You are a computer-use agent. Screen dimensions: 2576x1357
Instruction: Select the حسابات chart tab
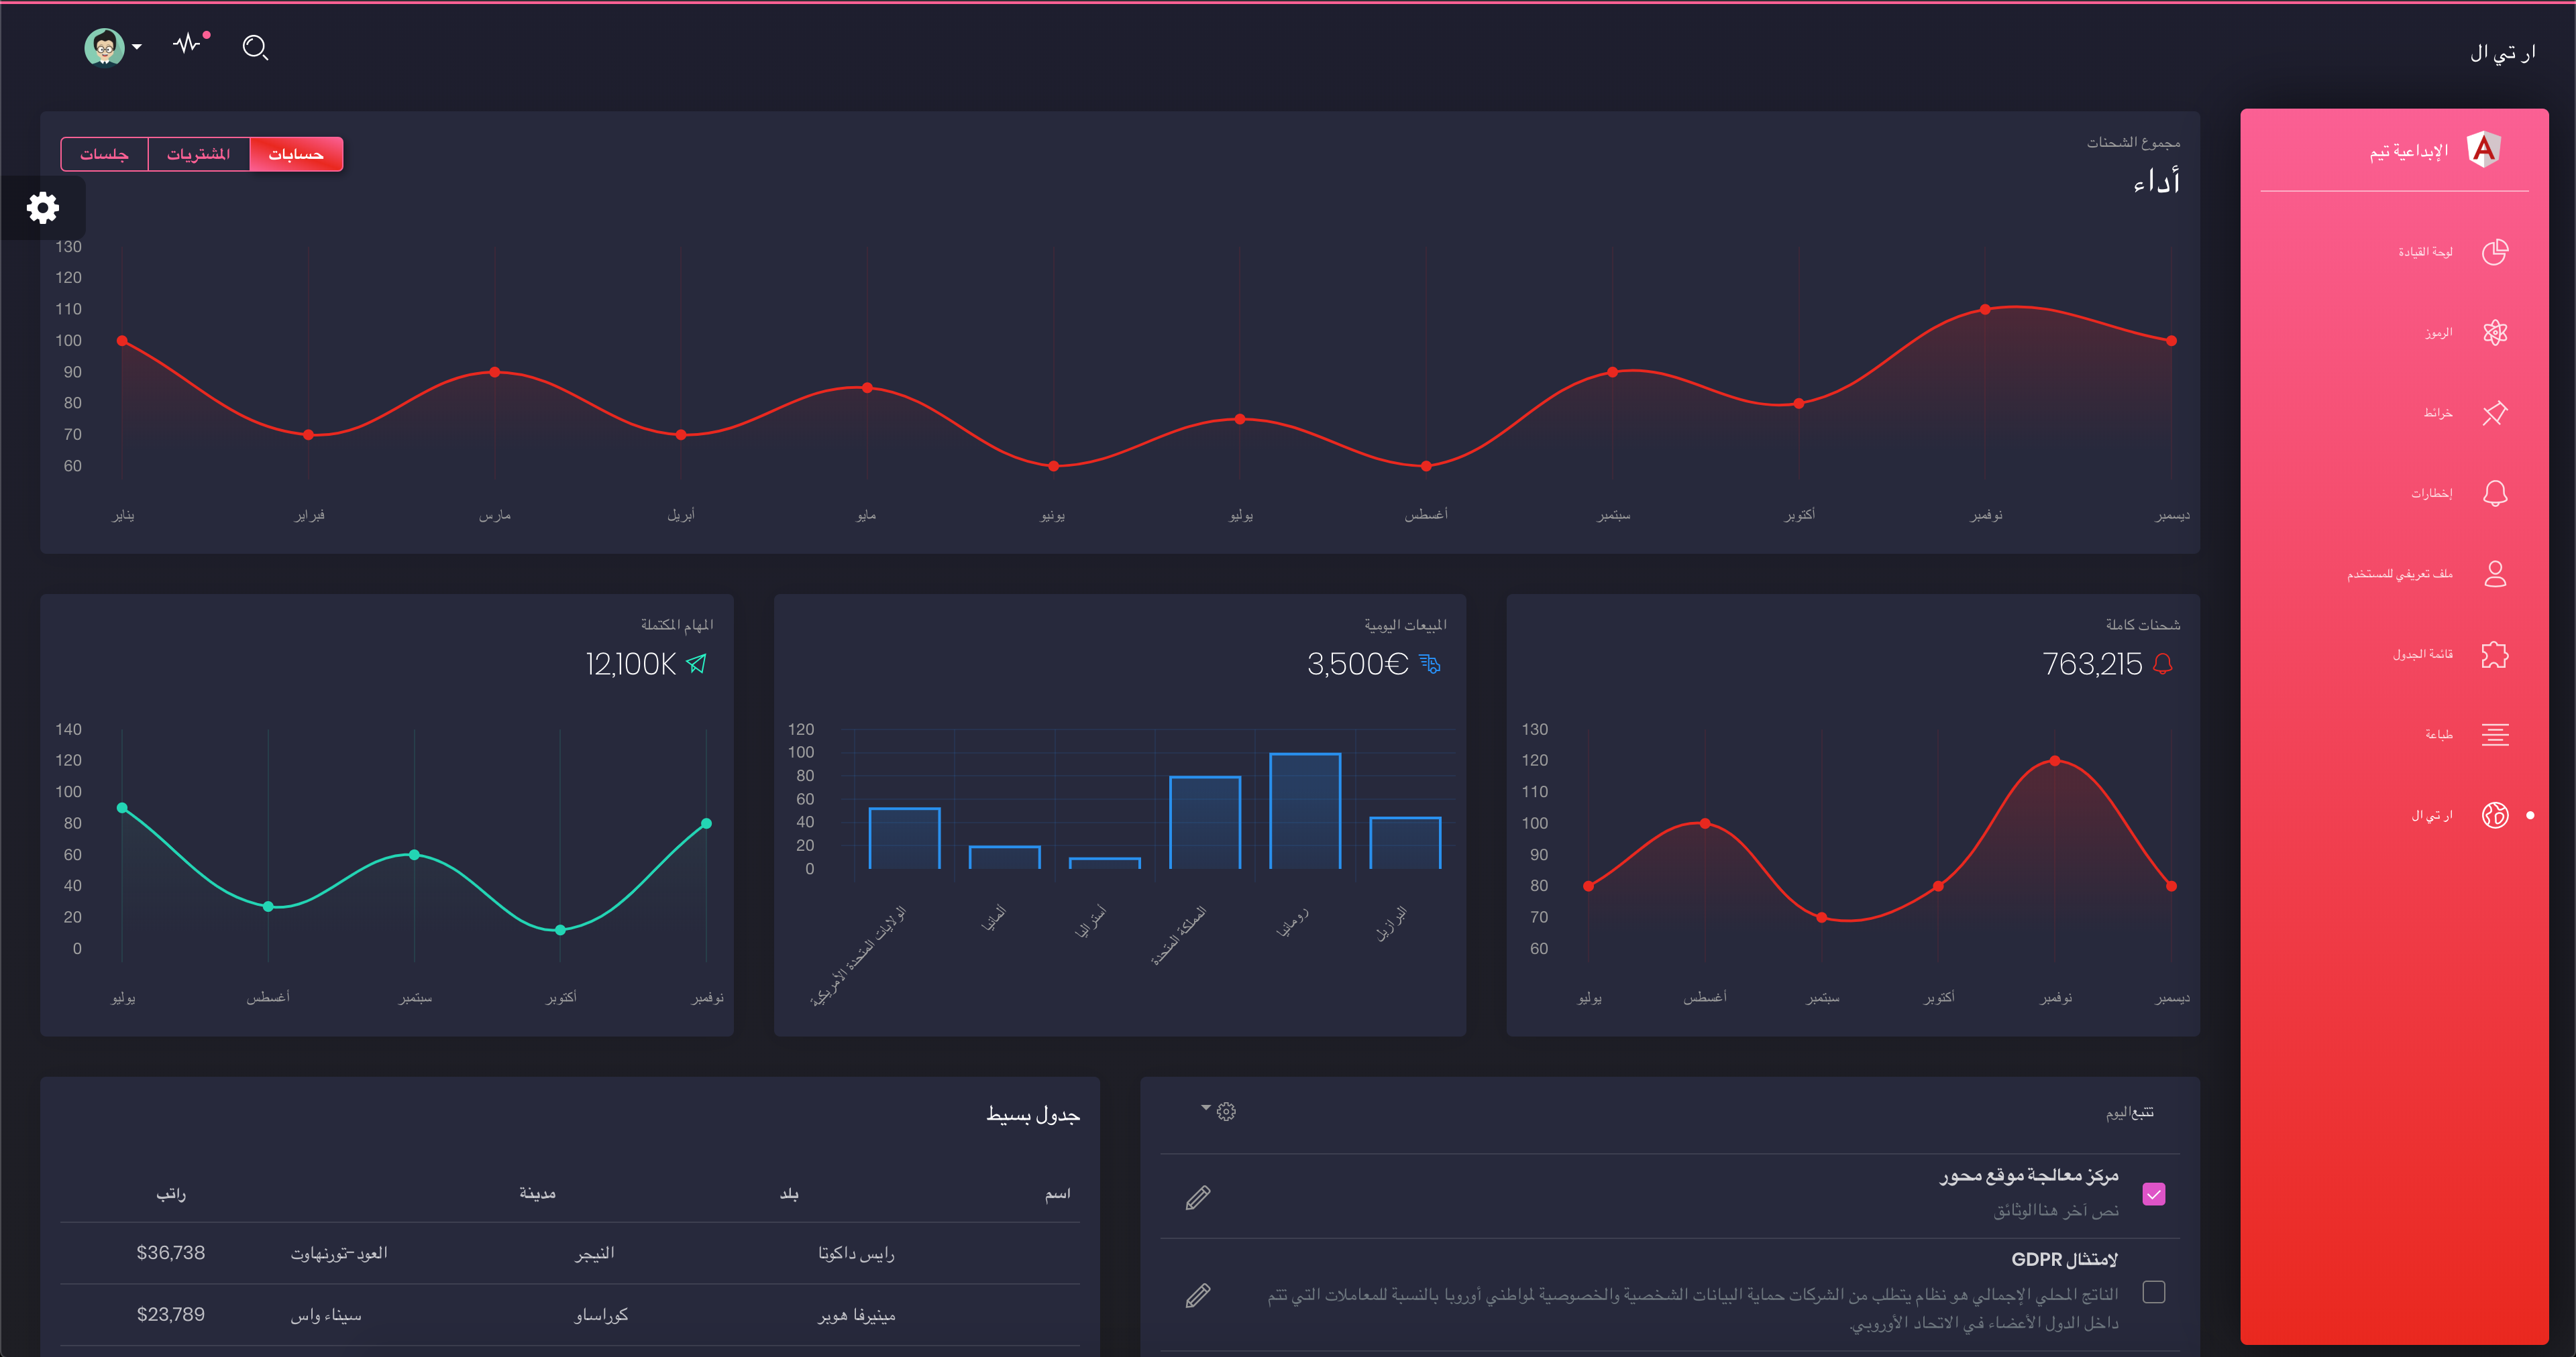tap(296, 154)
